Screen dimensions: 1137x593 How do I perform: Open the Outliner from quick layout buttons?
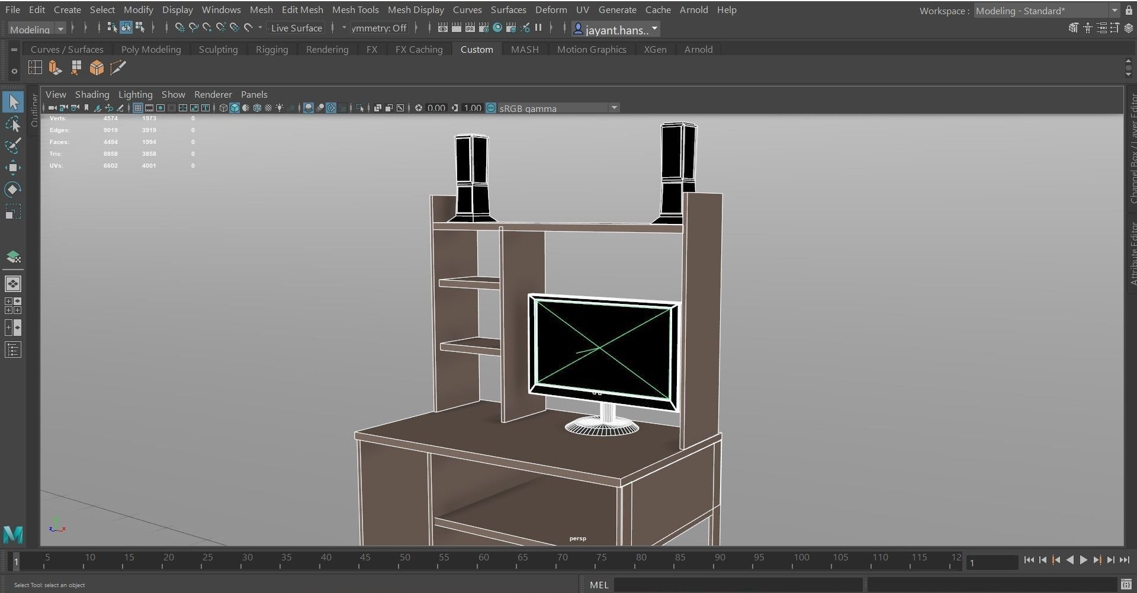click(13, 350)
